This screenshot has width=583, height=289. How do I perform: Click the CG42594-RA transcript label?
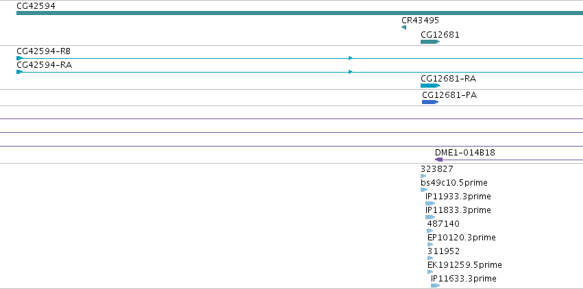coord(45,64)
